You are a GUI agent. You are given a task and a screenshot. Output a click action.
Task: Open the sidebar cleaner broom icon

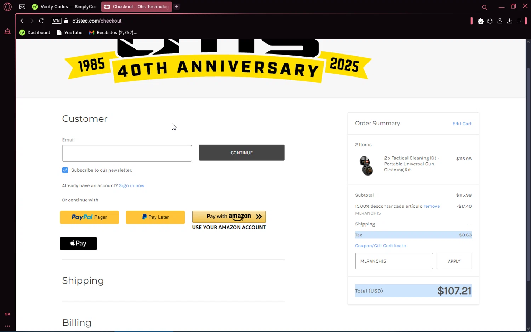[7, 32]
